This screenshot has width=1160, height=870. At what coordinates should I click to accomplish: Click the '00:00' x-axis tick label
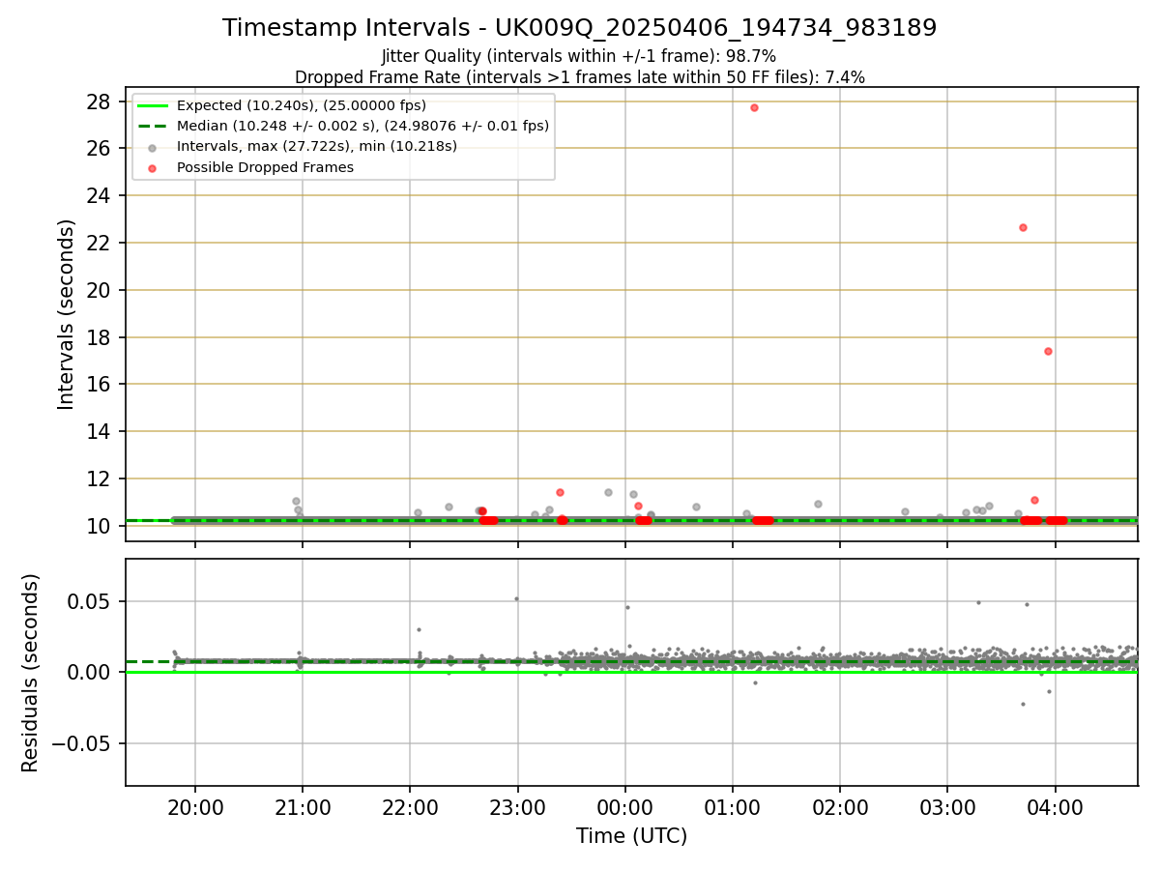coord(625,806)
